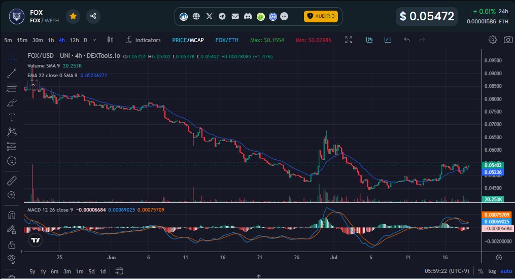Set date range to 5y
Image resolution: width=515 pixels, height=279 pixels.
[32, 271]
